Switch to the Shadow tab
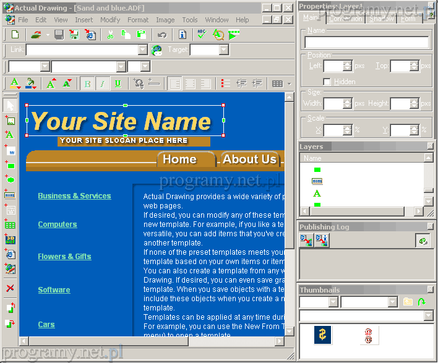The height and width of the screenshot is (363, 438). click(381, 19)
